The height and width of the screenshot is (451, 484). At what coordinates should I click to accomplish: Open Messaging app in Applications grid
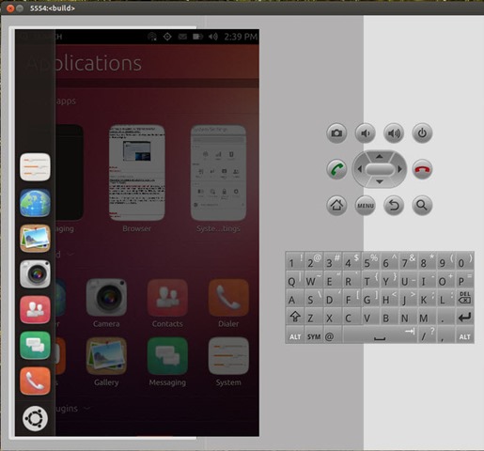167,362
